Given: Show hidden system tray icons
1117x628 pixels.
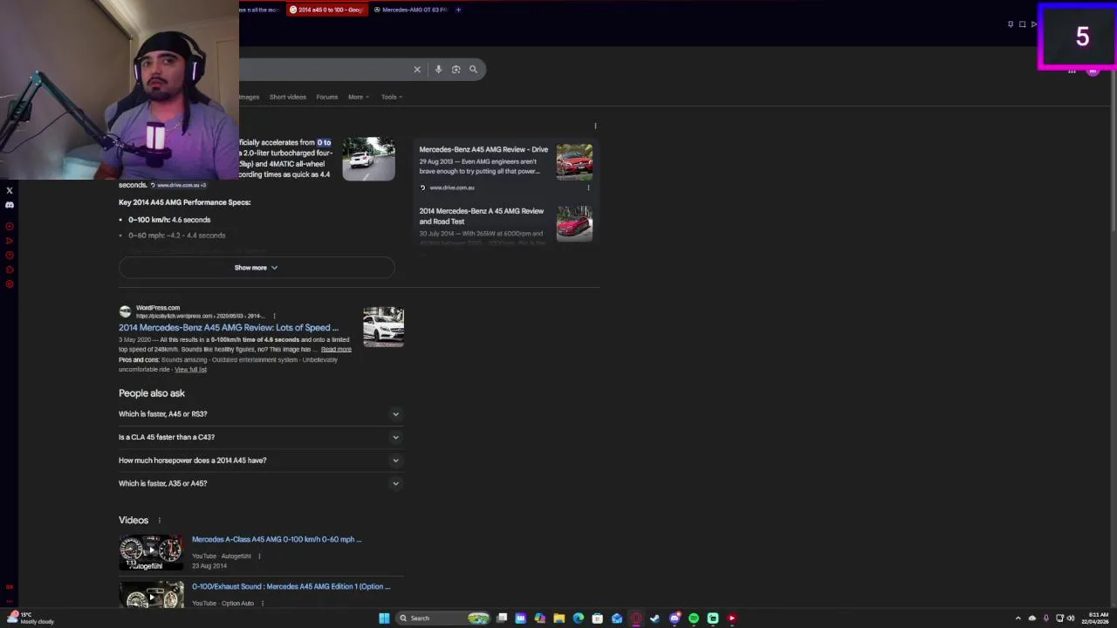Looking at the screenshot, I should tap(1018, 618).
